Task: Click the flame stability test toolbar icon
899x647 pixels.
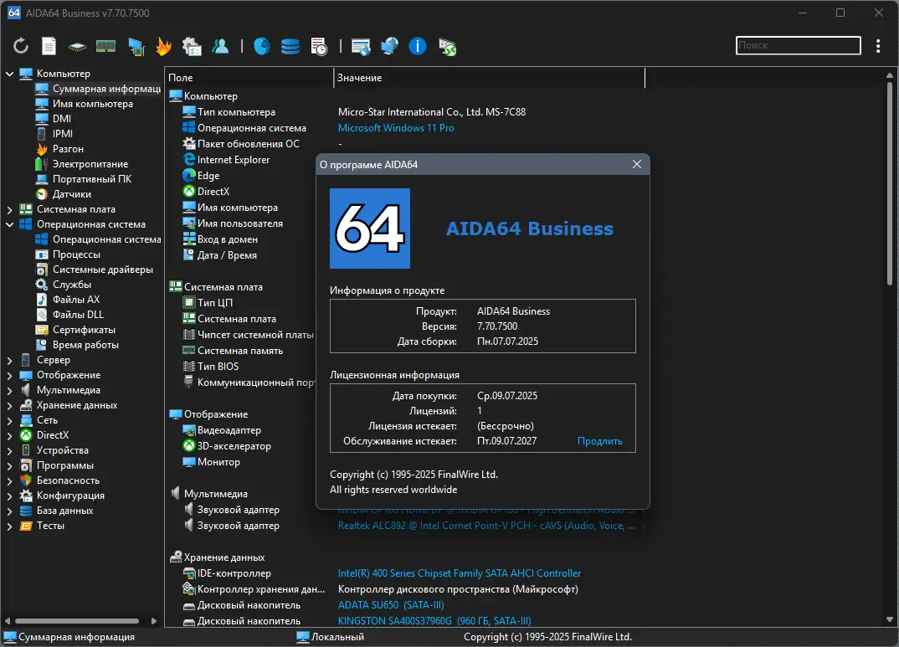Action: (x=163, y=46)
